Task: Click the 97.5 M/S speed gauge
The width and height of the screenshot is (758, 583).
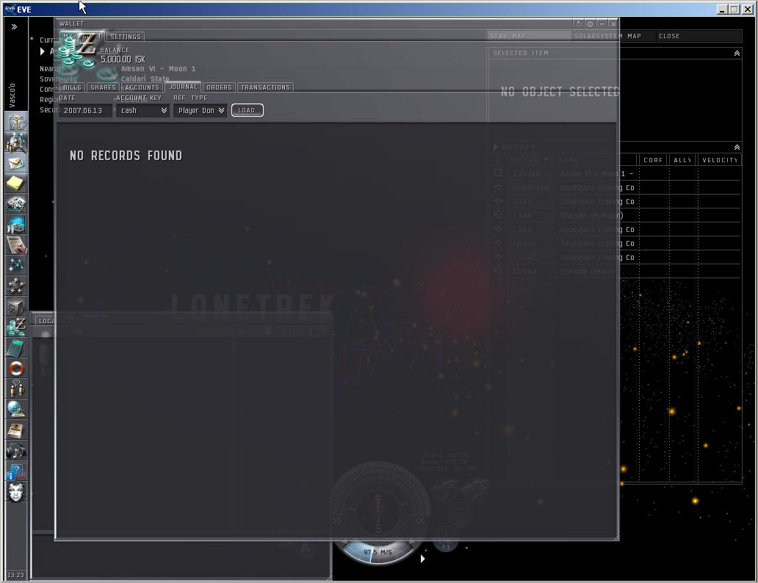Action: click(378, 551)
